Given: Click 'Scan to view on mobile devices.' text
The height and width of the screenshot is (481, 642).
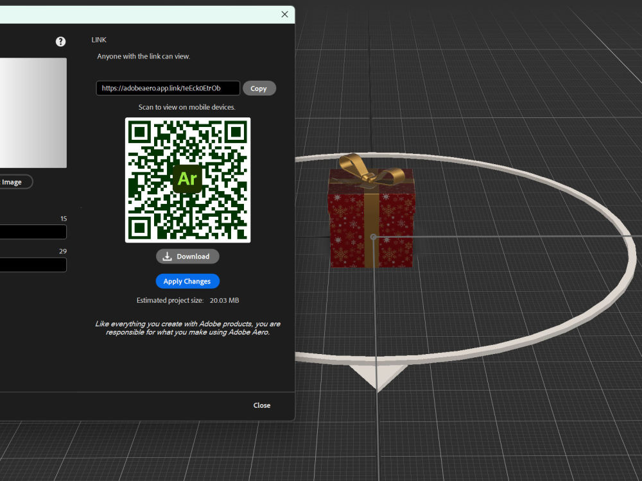Looking at the screenshot, I should point(187,107).
